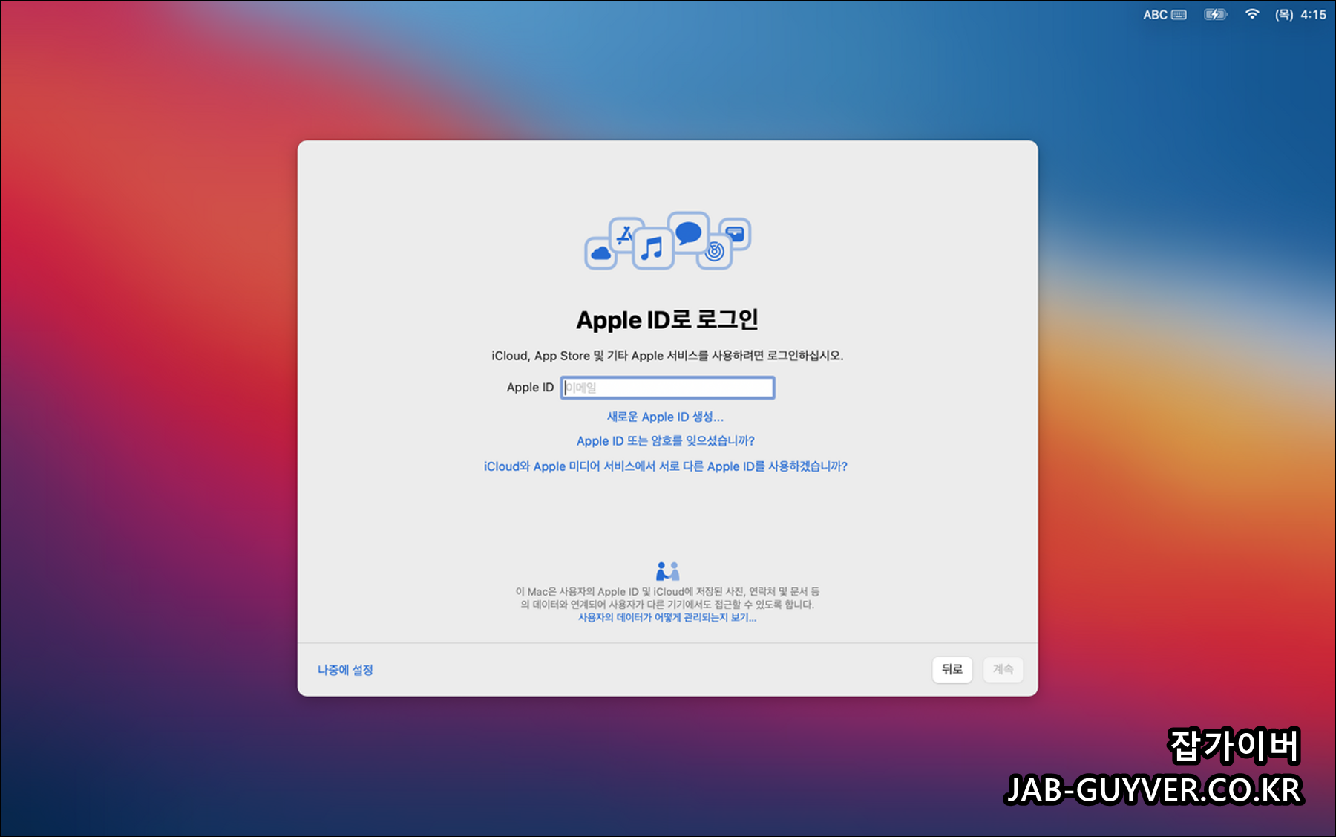Open '사용자의 데이터가 어떻게 관리되는지 보기...' link
Screen dimensions: 1336x837
[x=667, y=618]
